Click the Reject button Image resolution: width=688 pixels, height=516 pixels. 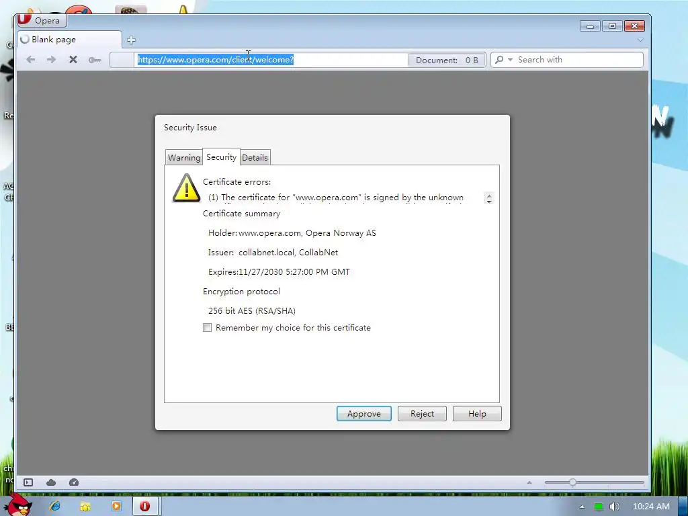(x=422, y=414)
